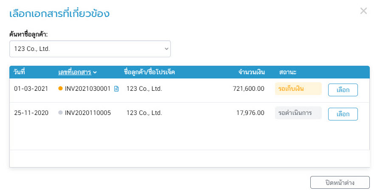Open the document icon next to INV2021030001
380x193 pixels.
coord(116,89)
